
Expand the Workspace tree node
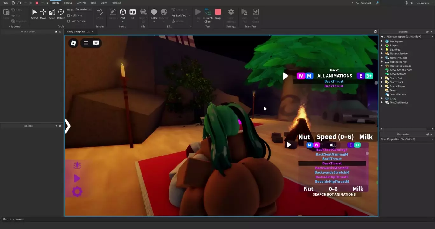click(x=382, y=41)
